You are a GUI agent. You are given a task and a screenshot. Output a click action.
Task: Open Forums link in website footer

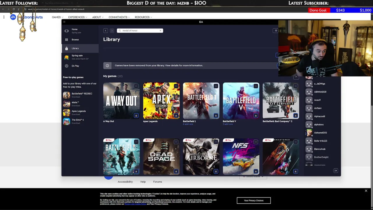(158, 182)
